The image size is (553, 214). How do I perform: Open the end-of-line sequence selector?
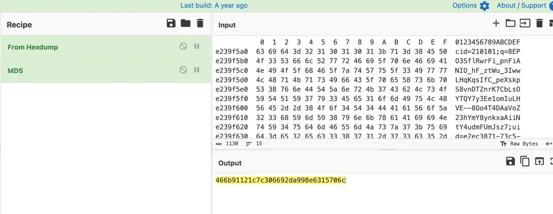(548, 144)
